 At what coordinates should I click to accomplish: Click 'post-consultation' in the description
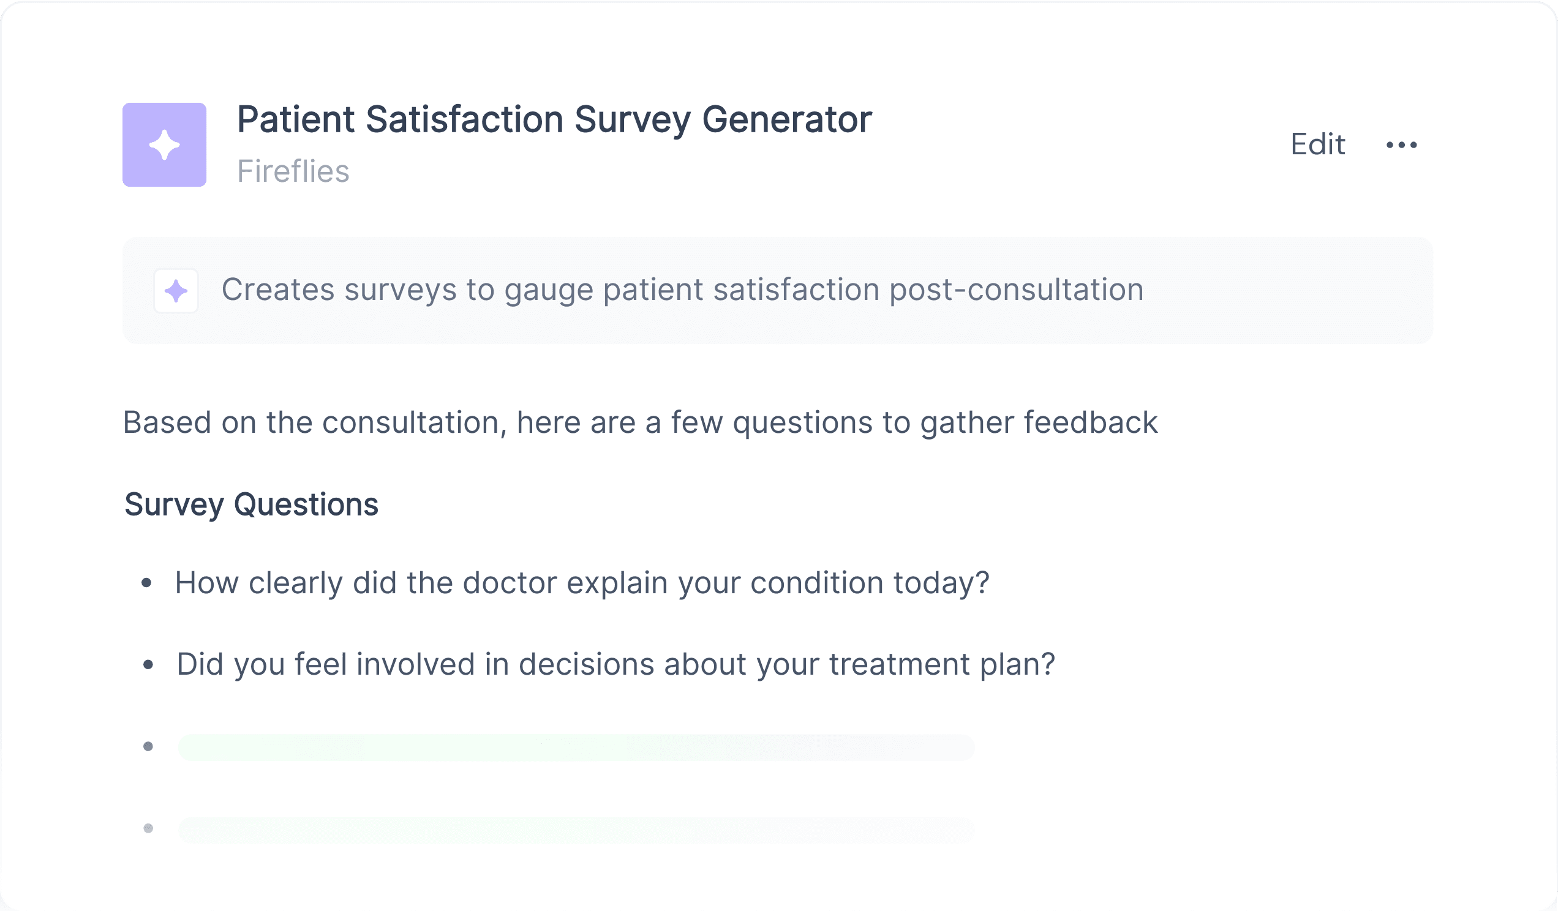[1017, 290]
